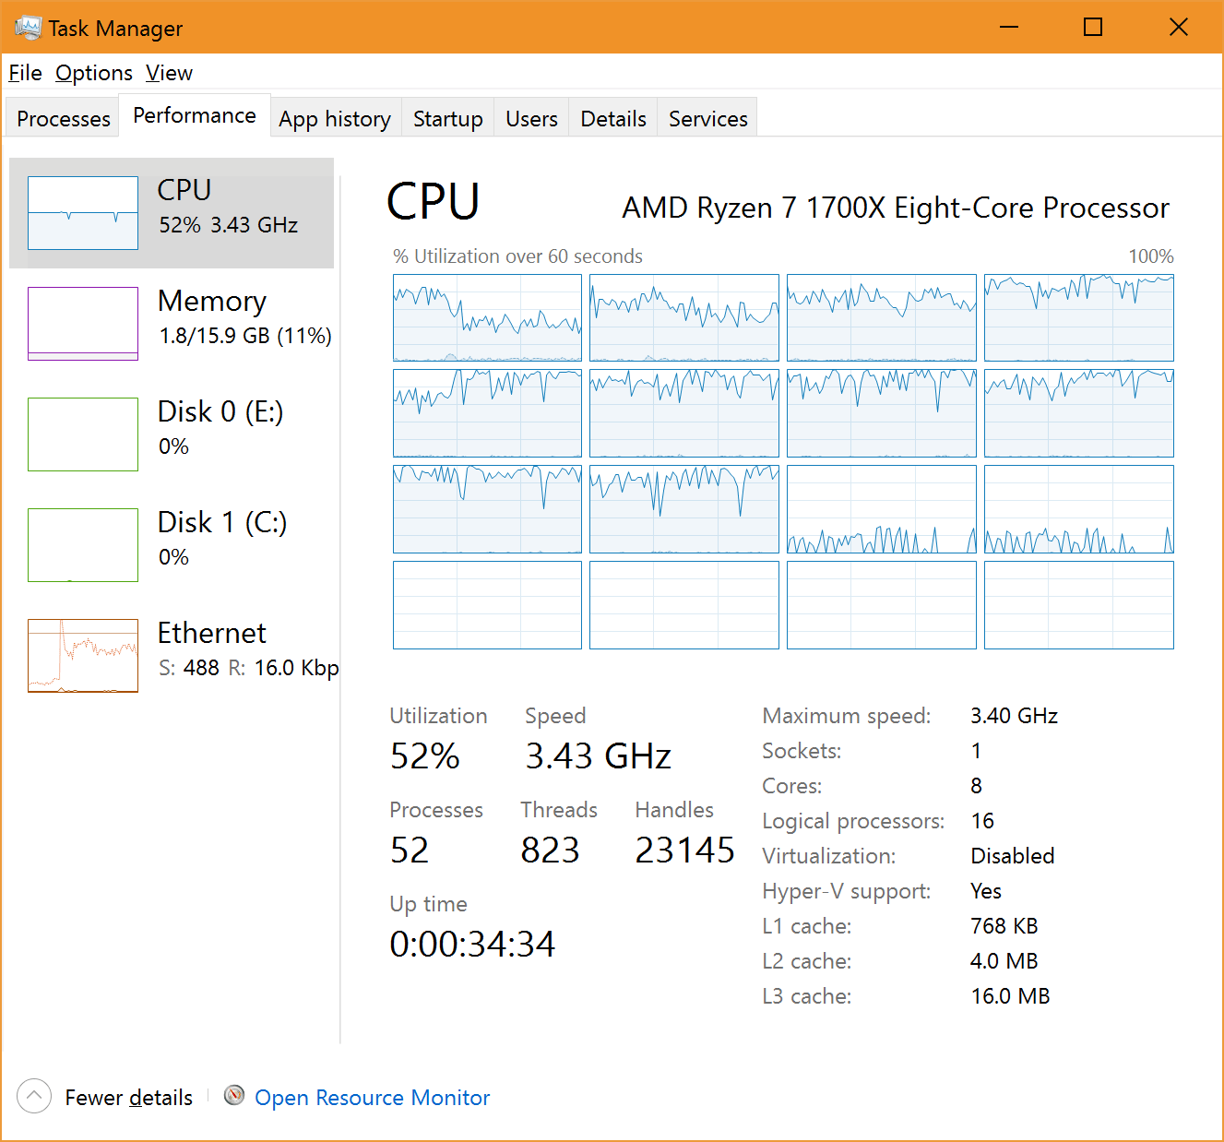1224x1142 pixels.
Task: Click the Hyper-V support Yes value
Action: point(986,891)
